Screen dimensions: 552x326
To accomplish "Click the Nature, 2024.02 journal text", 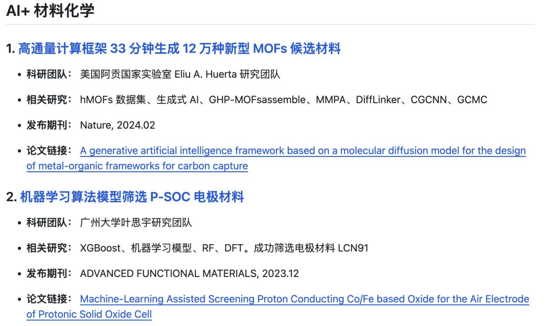I will point(118,125).
